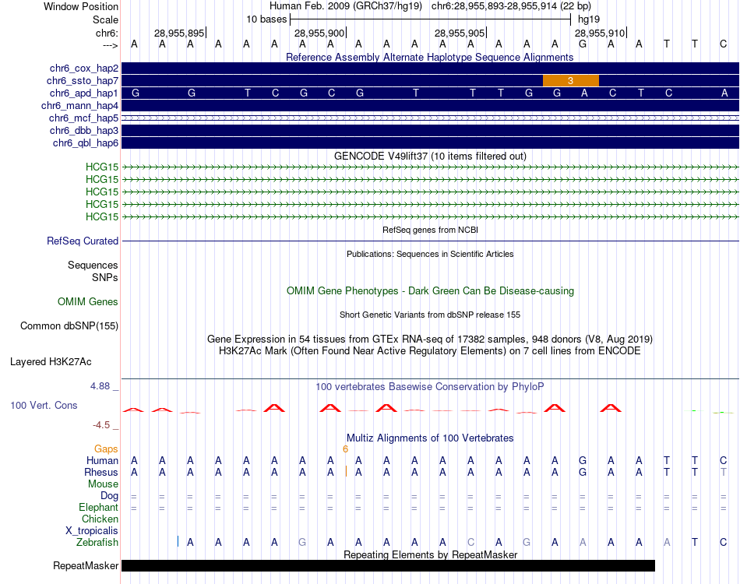Click the orange insertion block labeled 3
Screen dimensions: 740x584
(570, 81)
